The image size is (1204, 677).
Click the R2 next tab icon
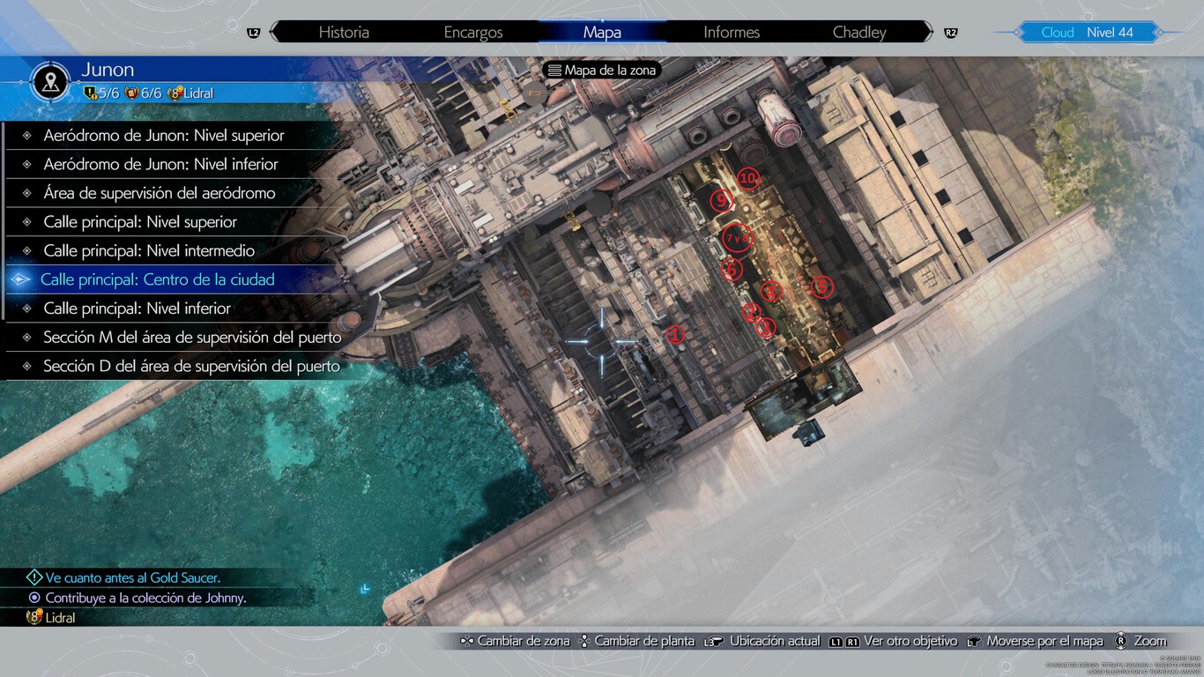(950, 33)
